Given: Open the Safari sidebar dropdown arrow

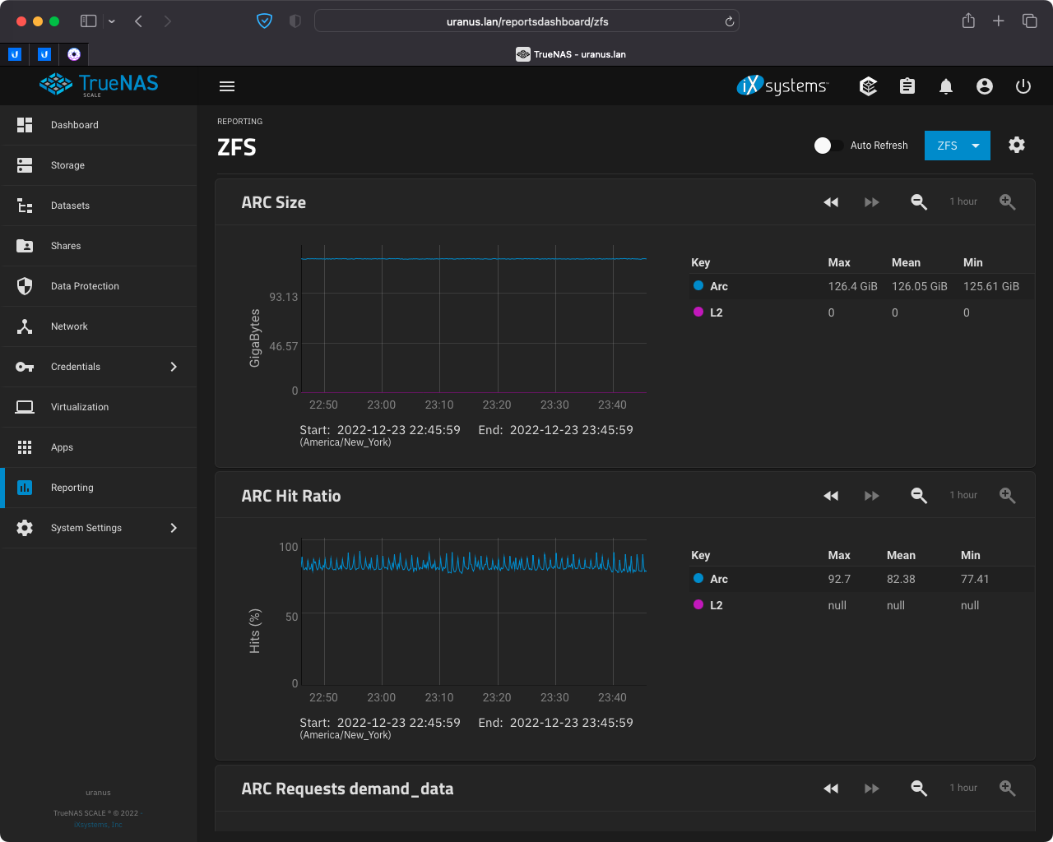Looking at the screenshot, I should coord(112,21).
